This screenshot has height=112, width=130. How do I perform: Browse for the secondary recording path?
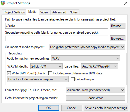tap(117, 38)
